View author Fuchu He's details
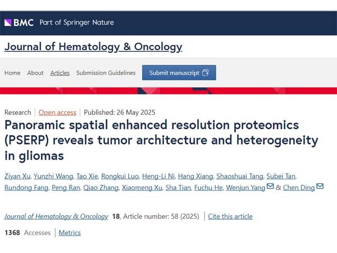 [208, 187]
